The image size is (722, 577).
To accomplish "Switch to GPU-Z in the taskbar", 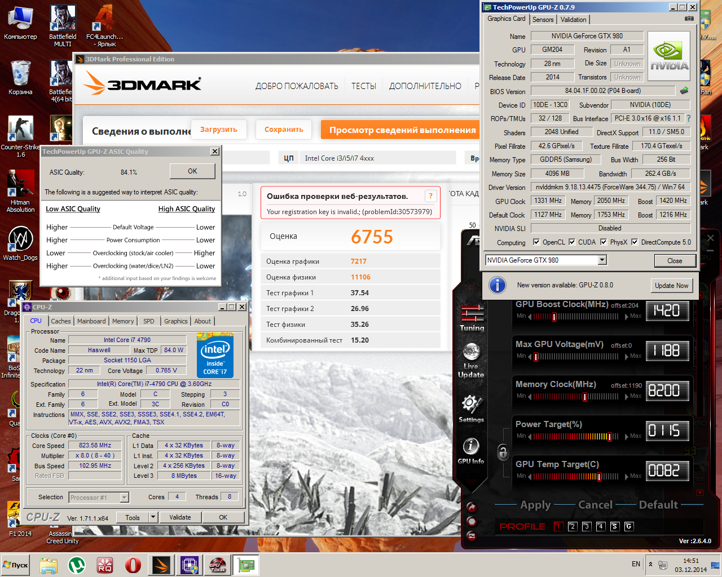I will coord(246,565).
